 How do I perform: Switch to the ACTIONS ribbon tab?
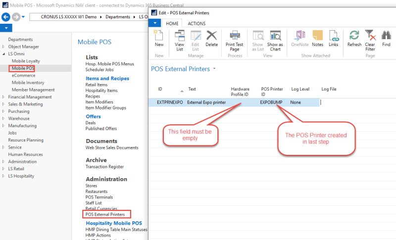[197, 23]
